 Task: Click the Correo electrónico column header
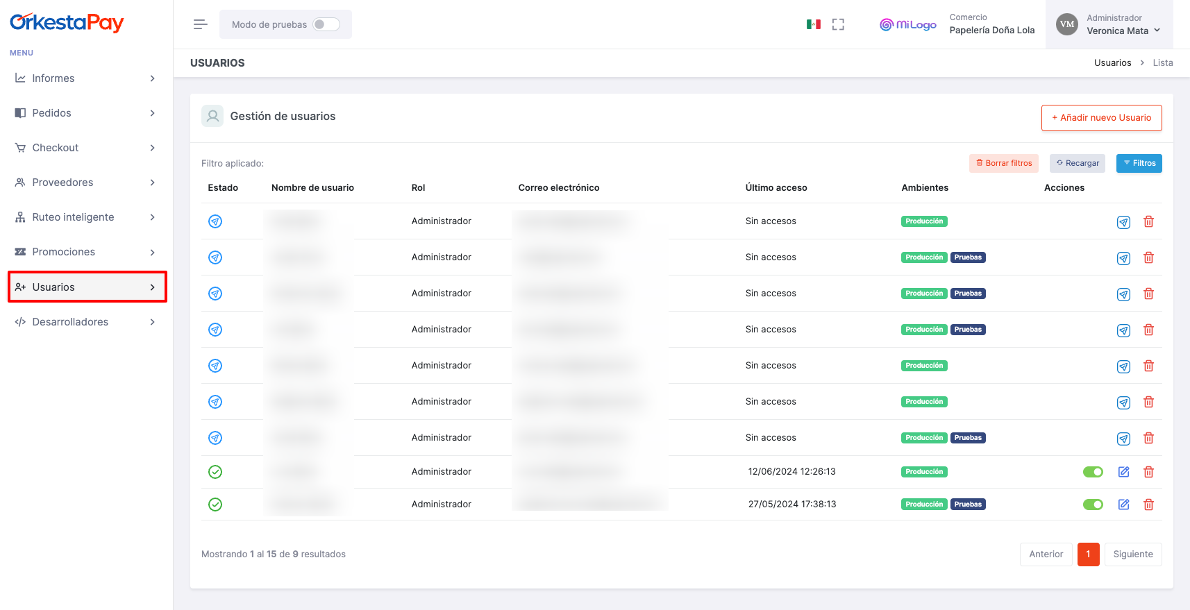(x=558, y=188)
